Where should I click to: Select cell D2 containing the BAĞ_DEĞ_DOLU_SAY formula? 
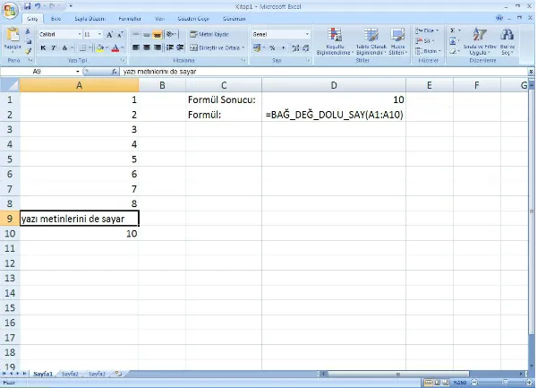(x=334, y=115)
